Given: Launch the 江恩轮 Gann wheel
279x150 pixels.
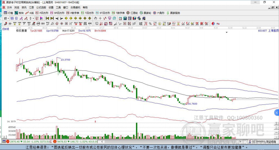Looking at the screenshot, I should point(132,13).
